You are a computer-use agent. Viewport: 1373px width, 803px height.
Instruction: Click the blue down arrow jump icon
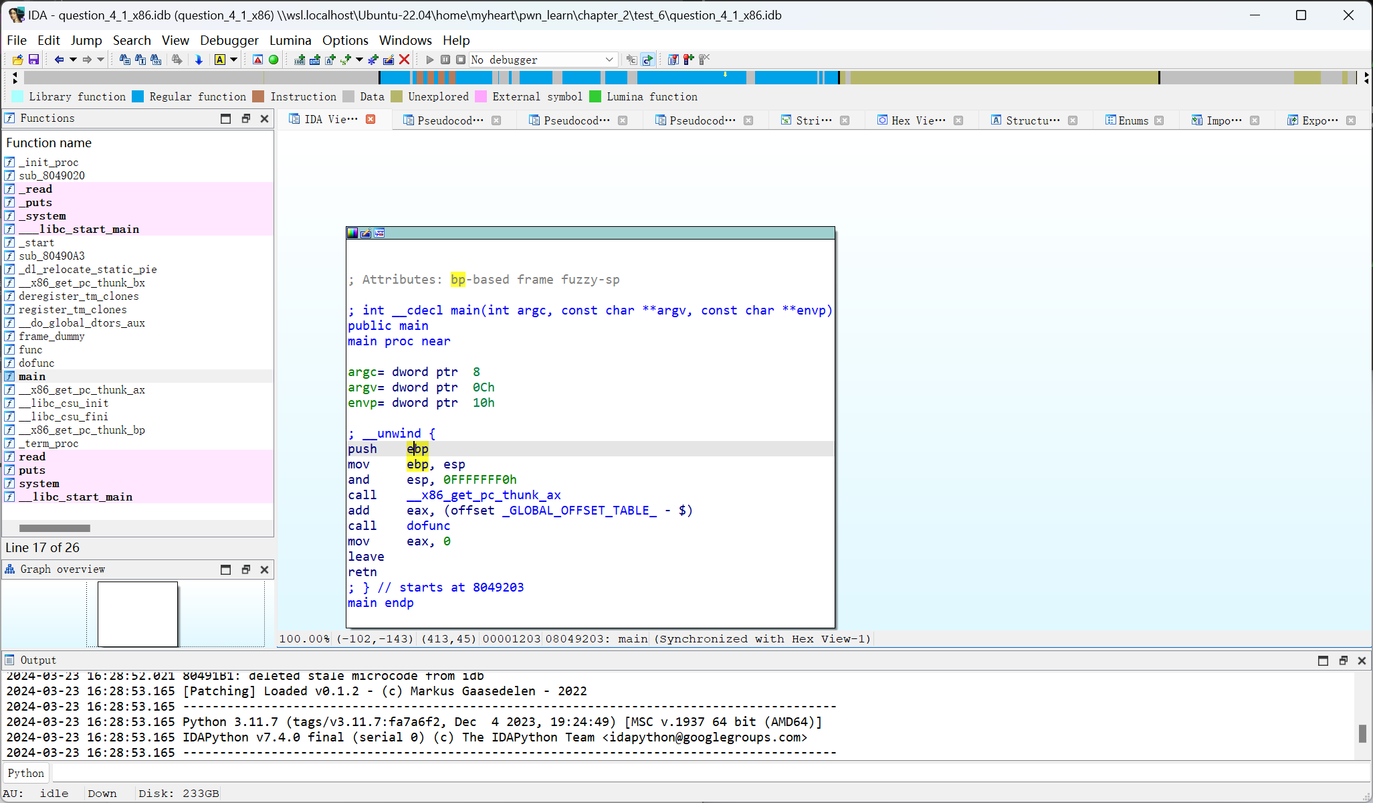coord(199,60)
